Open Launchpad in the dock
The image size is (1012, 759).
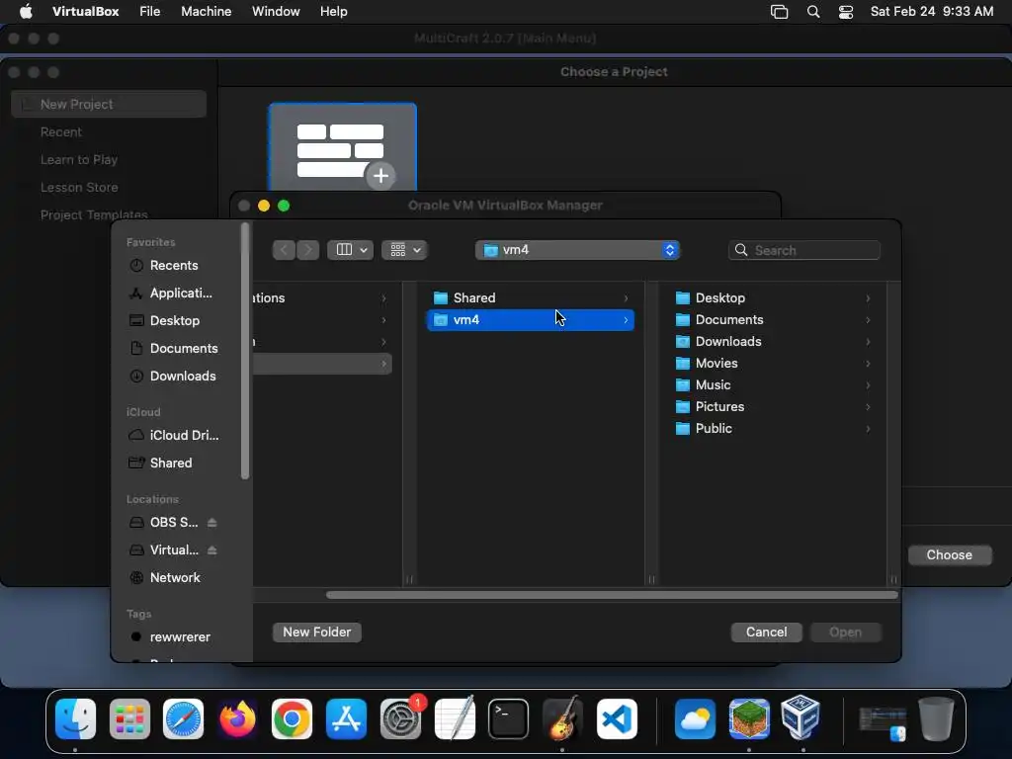click(129, 718)
